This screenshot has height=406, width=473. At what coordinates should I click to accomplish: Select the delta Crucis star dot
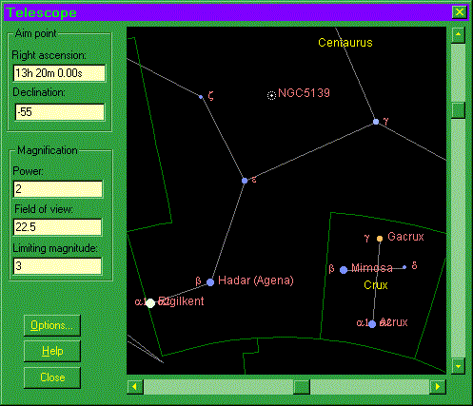404,267
